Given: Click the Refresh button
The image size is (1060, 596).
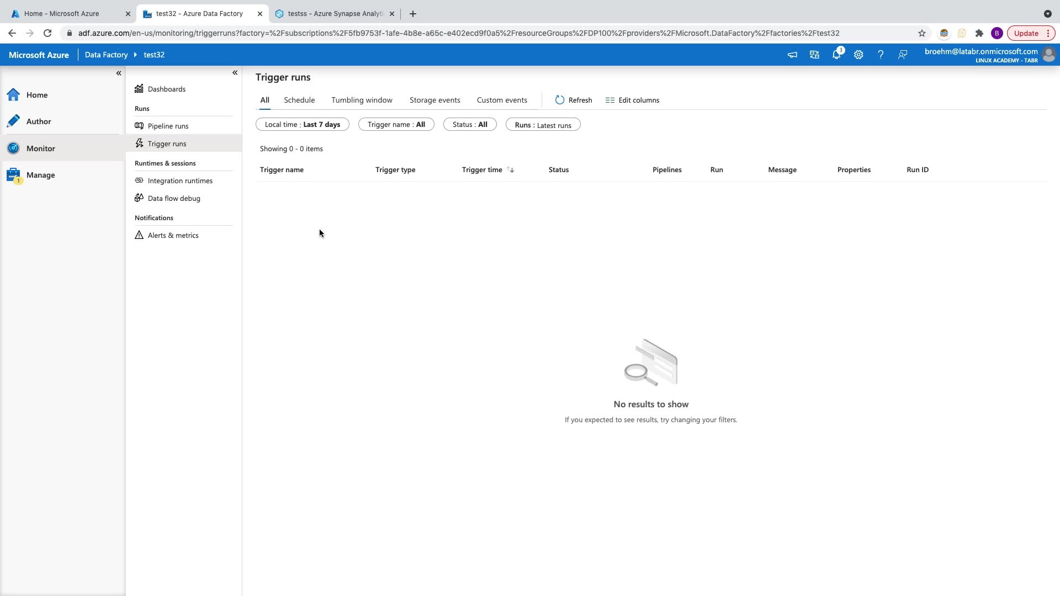Looking at the screenshot, I should tap(574, 100).
